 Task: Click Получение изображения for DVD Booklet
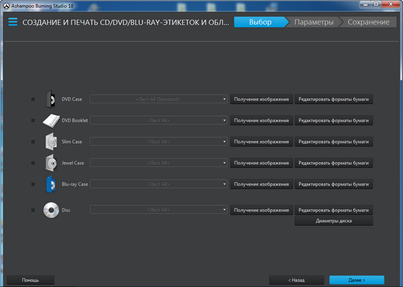point(261,120)
